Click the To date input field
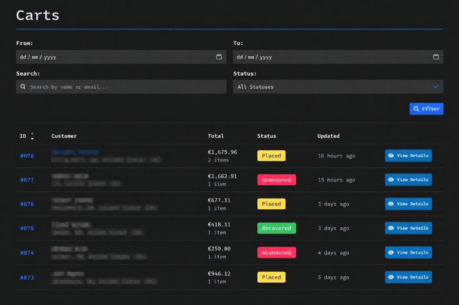The height and width of the screenshot is (305, 459). click(338, 57)
